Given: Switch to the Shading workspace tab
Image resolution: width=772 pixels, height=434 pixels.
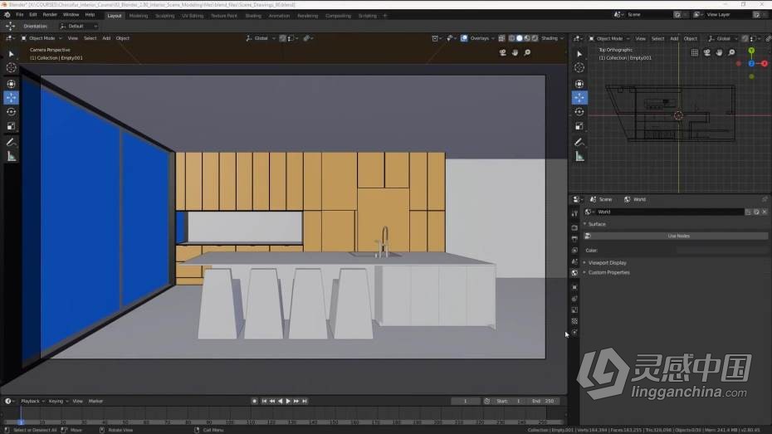Looking at the screenshot, I should point(253,16).
